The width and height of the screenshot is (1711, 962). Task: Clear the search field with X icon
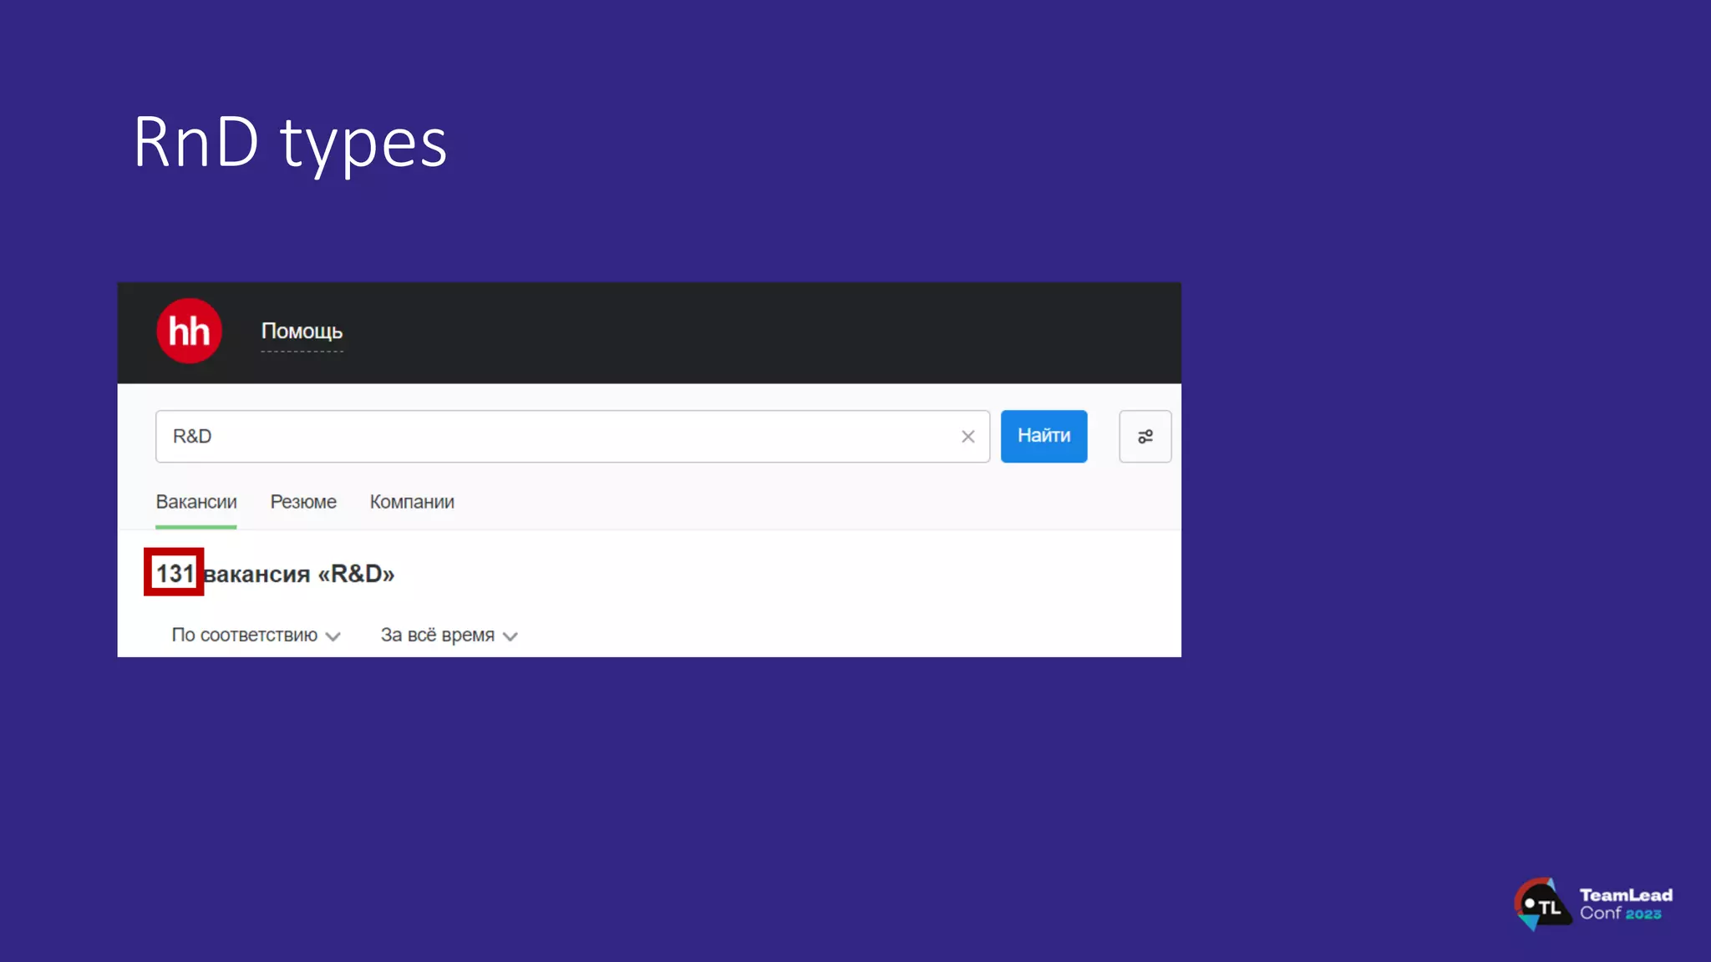[x=967, y=436]
